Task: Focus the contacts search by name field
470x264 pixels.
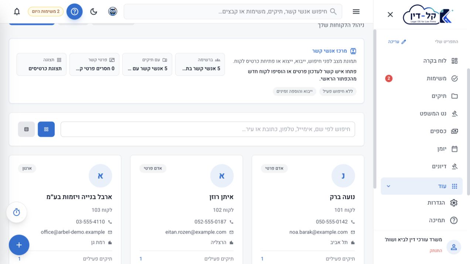Action: pos(208,129)
